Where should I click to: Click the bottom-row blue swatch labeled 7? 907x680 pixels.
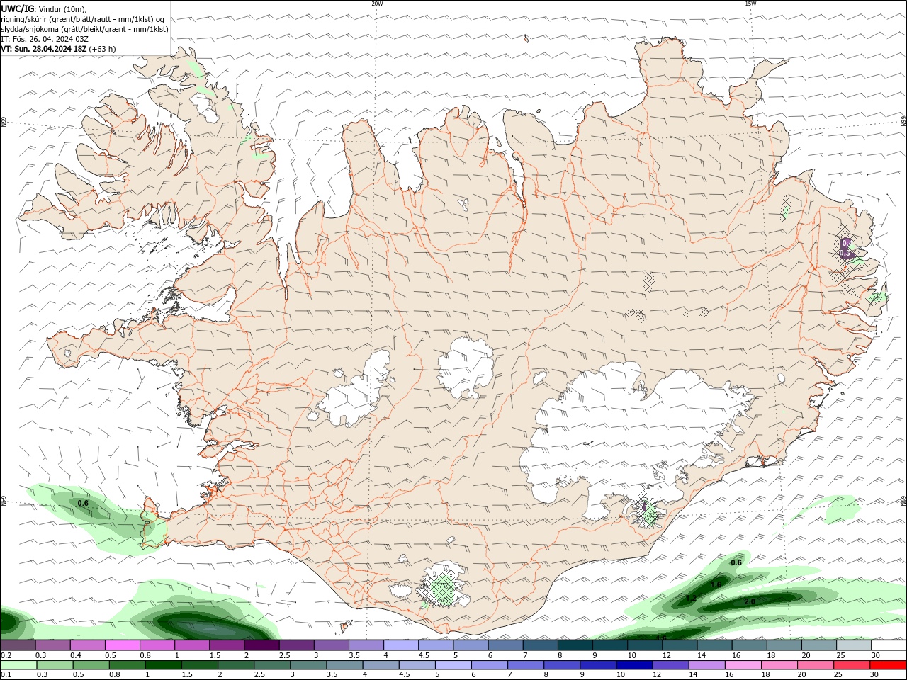coord(525,665)
